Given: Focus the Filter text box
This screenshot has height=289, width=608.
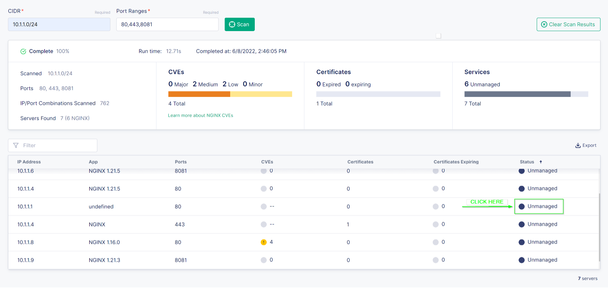Looking at the screenshot, I should (x=52, y=145).
